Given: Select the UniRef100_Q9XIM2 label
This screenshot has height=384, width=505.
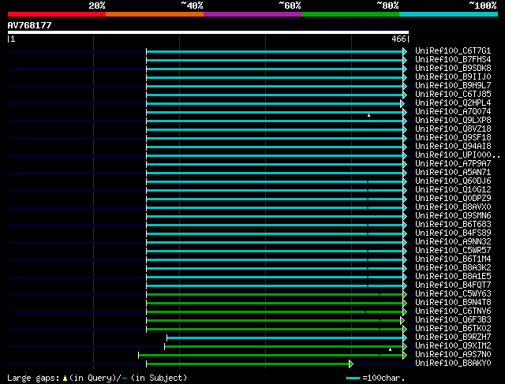Looking at the screenshot, I should coord(453,346).
